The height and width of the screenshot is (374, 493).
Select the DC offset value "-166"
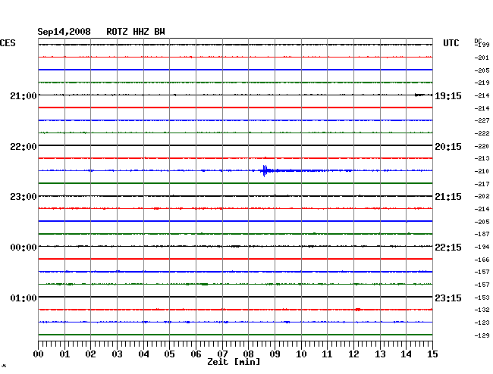(x=482, y=260)
